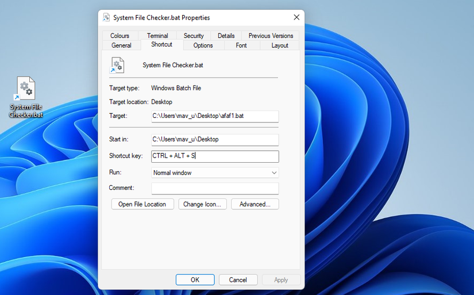
Task: Open the Options tab
Action: [x=203, y=45]
